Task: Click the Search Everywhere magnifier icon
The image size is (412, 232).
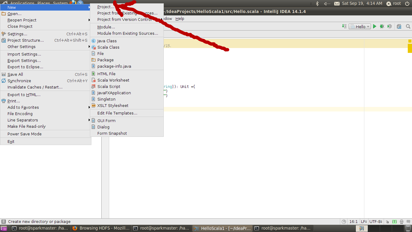Action: click(408, 27)
